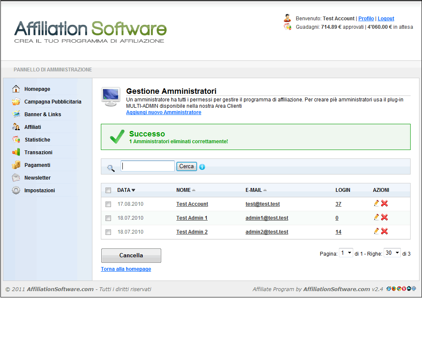Tick the select-all checkbox in table header
422x338 pixels.
tap(108, 190)
